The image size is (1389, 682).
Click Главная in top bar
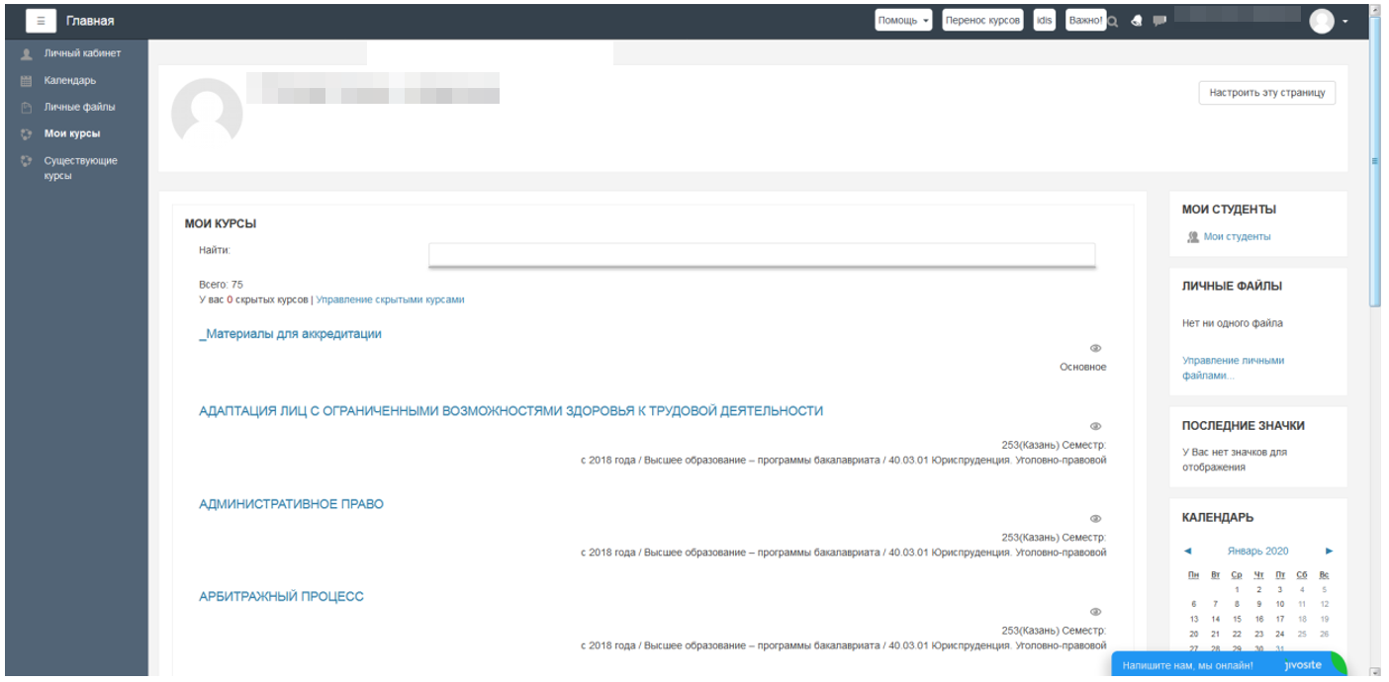coord(90,21)
